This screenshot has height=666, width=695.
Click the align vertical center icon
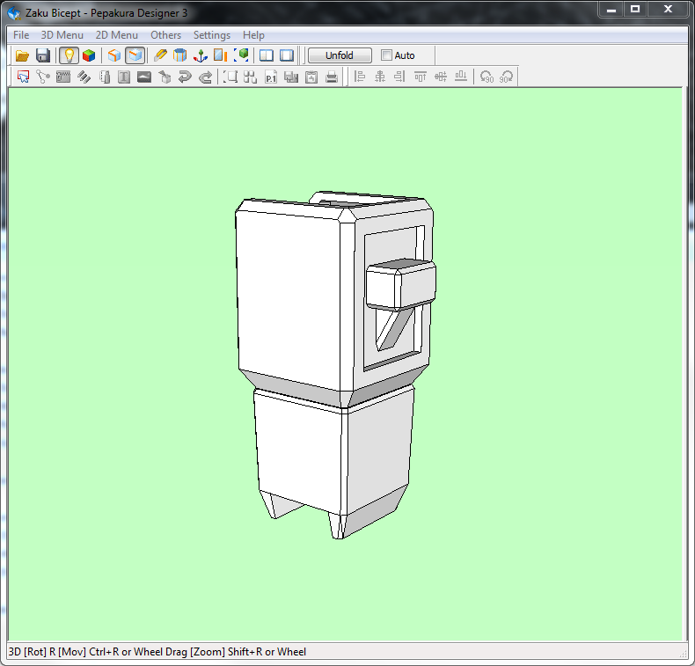(441, 77)
